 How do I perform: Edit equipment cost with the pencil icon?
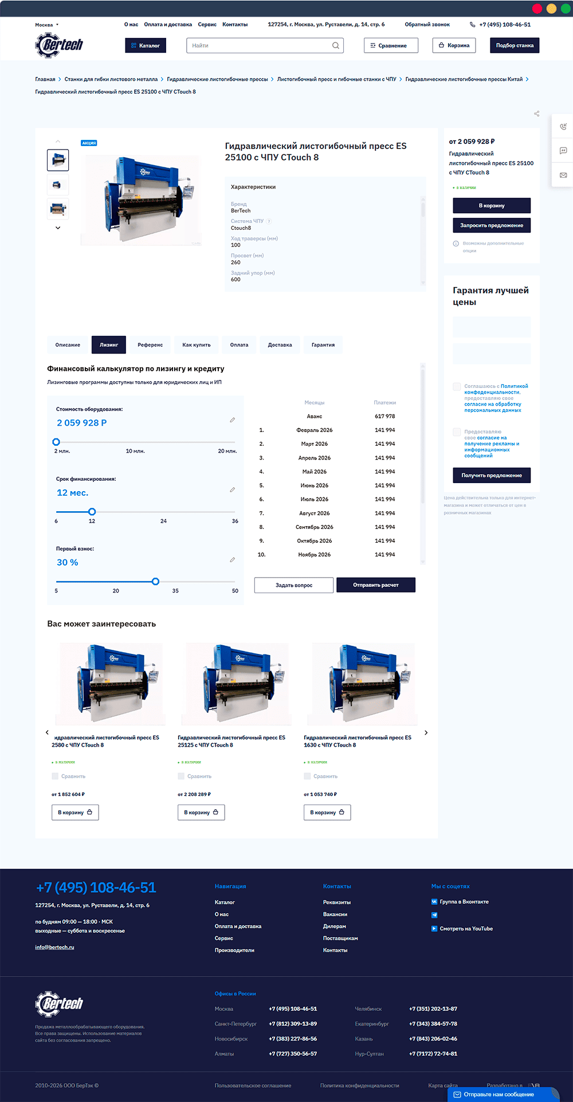(232, 420)
